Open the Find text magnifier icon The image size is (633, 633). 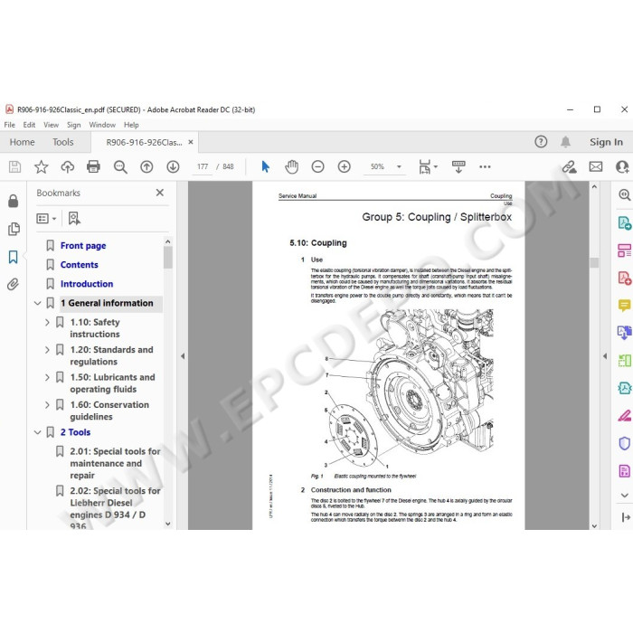point(120,166)
